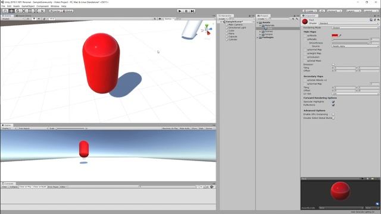Image resolution: width=381 pixels, height=214 pixels.
Task: Select Cylinder in Hierarchy
Action: click(233, 39)
